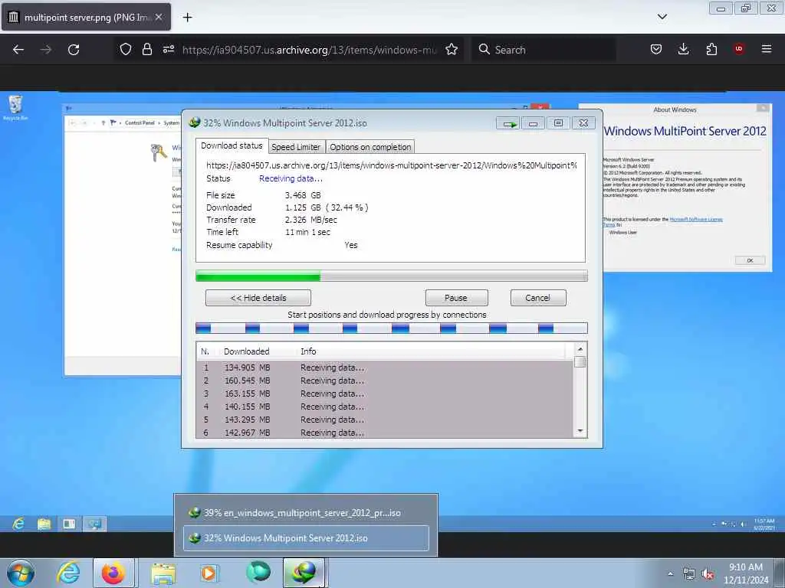This screenshot has width=785, height=588.
Task: Open the Microsoft Software License Terms link
Action: pos(696,220)
